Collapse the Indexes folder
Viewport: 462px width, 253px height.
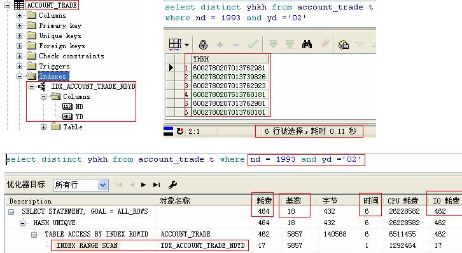coord(20,76)
